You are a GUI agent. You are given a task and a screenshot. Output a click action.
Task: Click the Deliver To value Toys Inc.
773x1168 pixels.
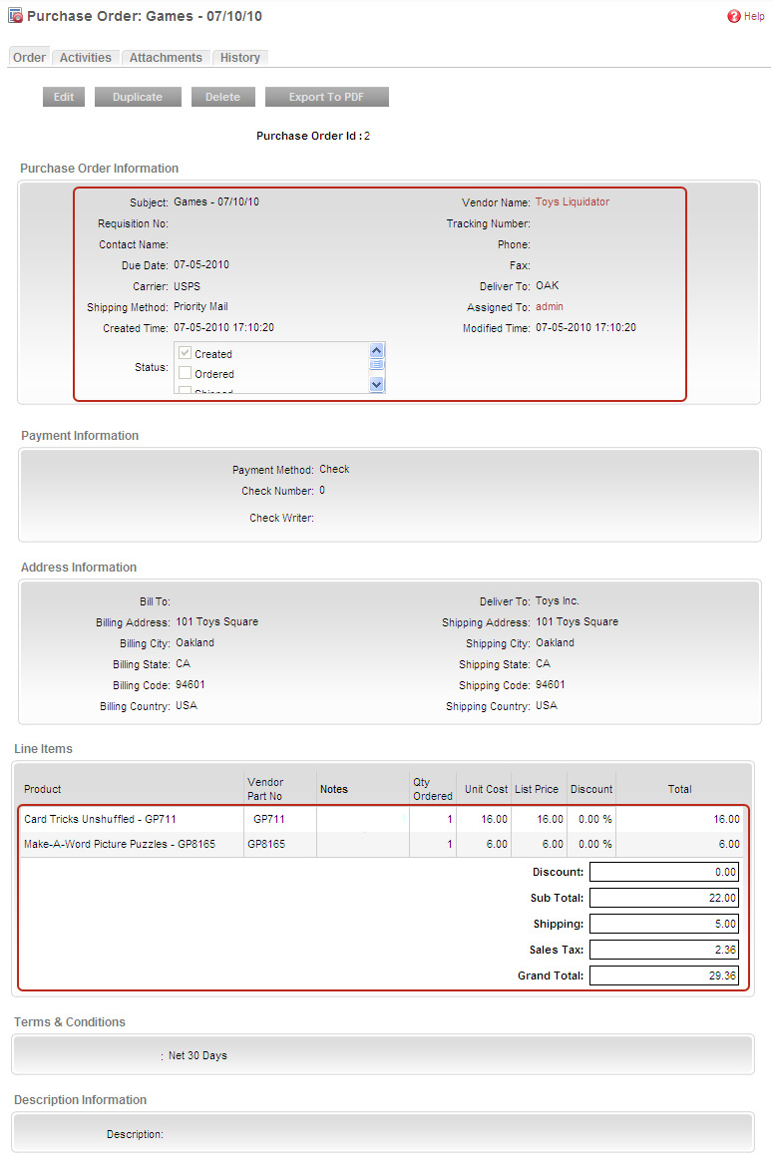(557, 601)
